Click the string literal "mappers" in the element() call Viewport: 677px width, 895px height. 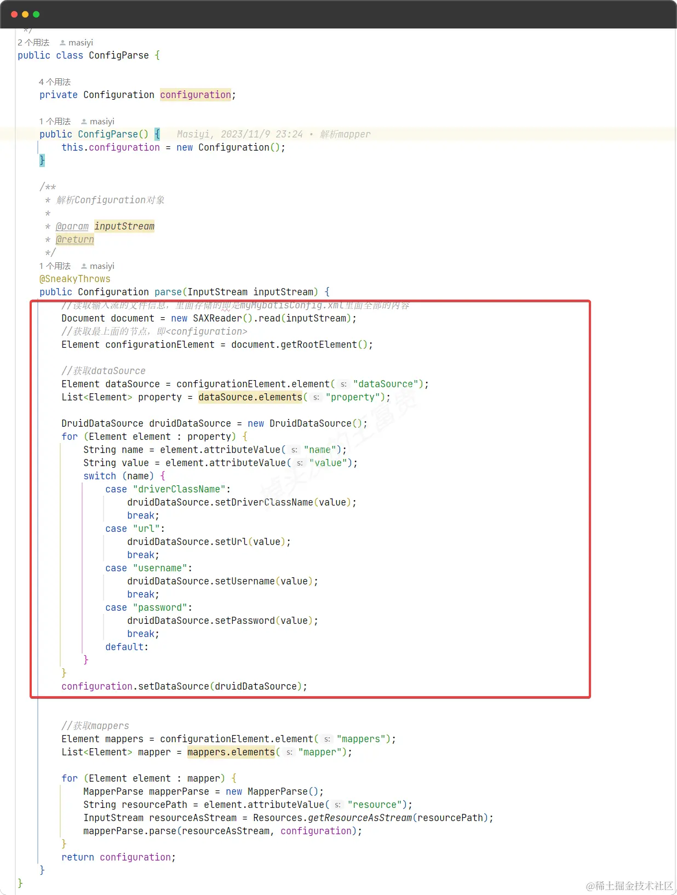[361, 739]
